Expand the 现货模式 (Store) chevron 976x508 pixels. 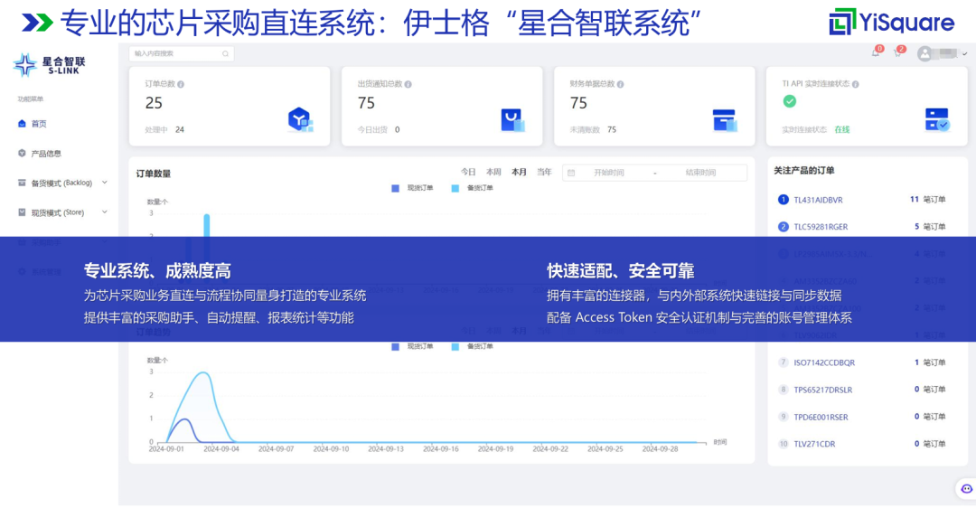(x=105, y=212)
